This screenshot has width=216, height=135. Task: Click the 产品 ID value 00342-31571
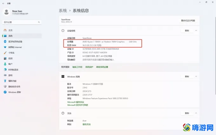pos(95,52)
